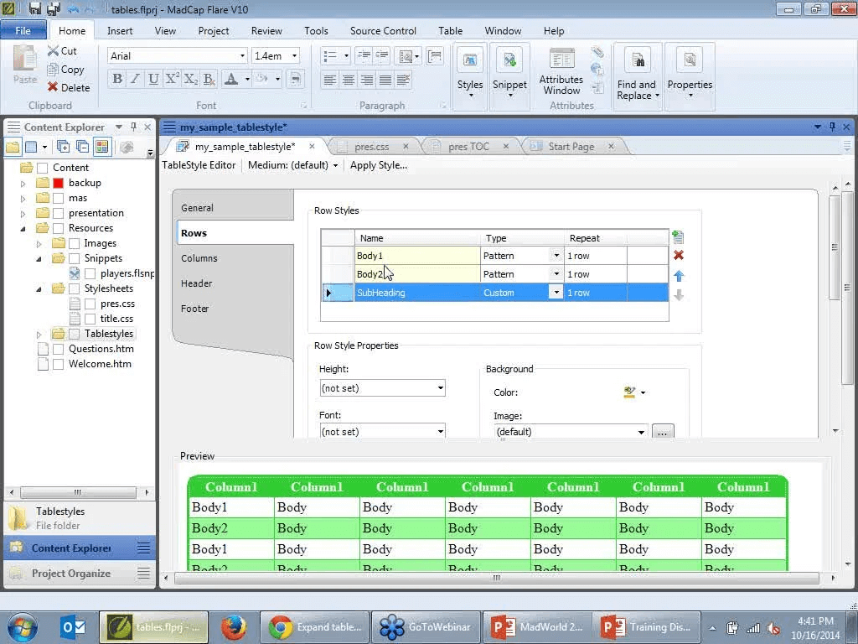Apply Superscript formatting
This screenshot has width=858, height=644.
(x=172, y=79)
